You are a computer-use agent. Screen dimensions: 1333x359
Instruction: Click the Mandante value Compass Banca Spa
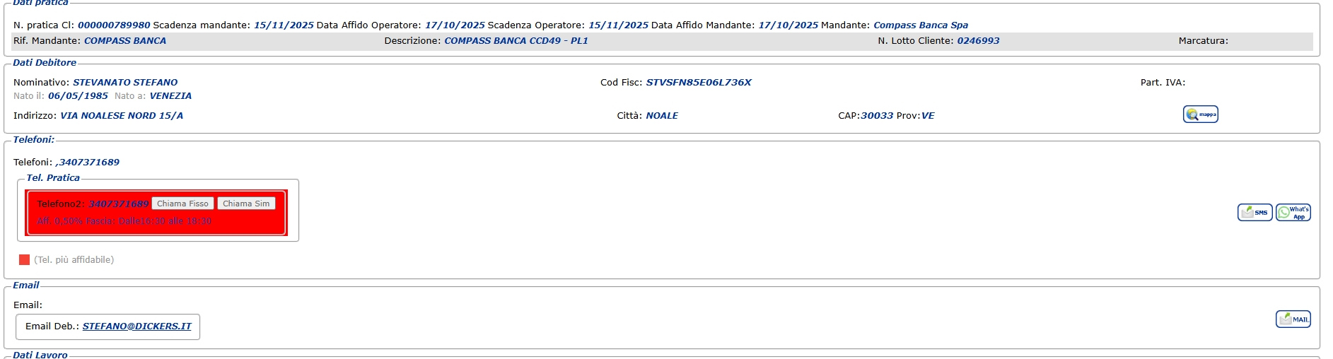921,25
